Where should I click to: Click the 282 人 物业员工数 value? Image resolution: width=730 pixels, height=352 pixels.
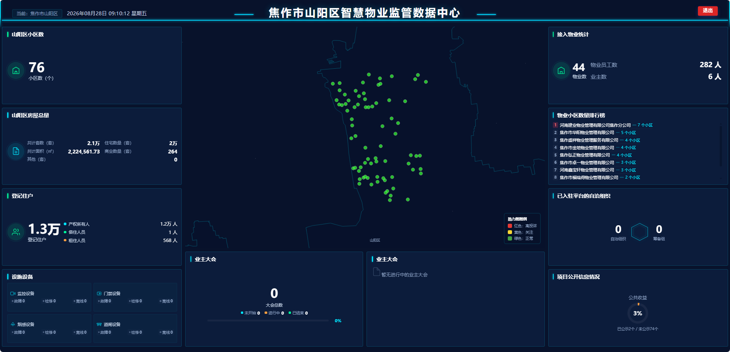[710, 65]
